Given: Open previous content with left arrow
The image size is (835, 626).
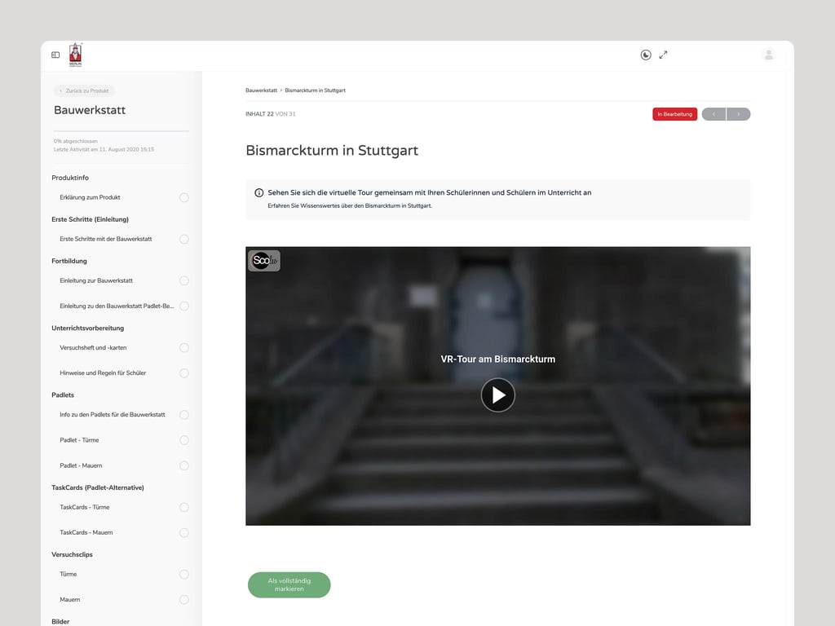Looking at the screenshot, I should [714, 114].
